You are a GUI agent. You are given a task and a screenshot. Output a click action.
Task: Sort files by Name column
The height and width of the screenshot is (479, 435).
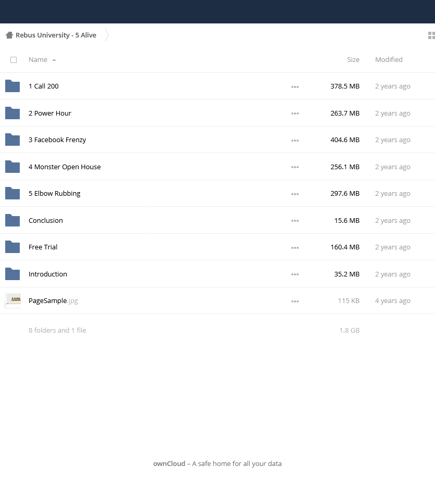pos(38,60)
